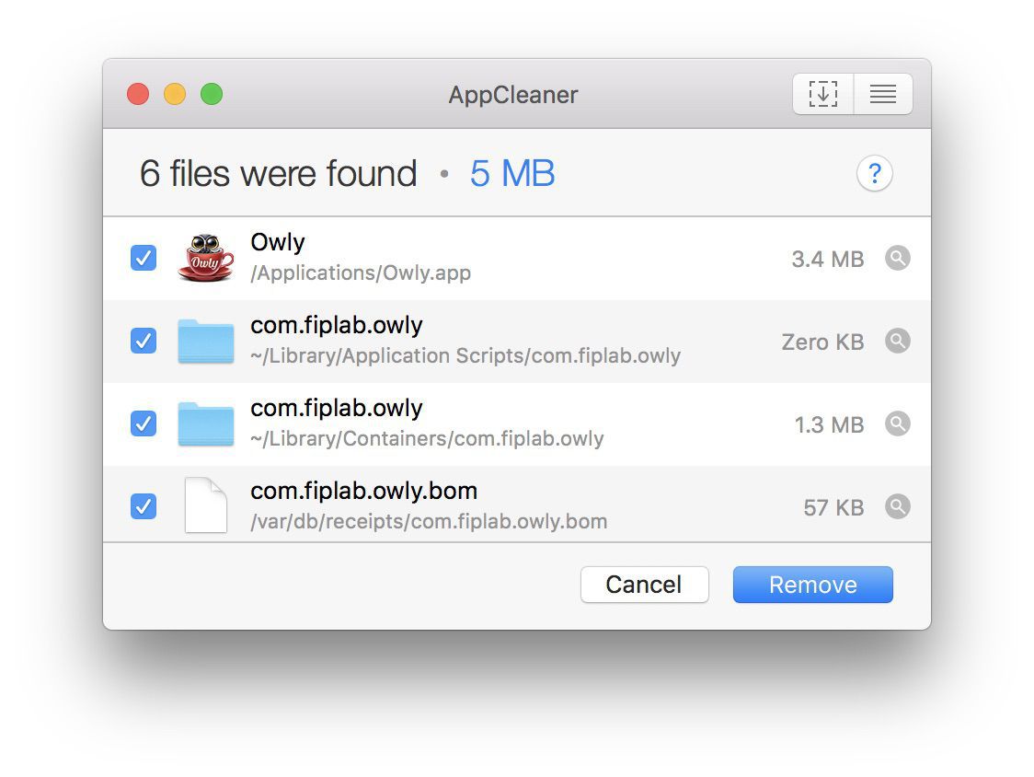Reveal Application Scripts folder with magnifier icon
Image resolution: width=1034 pixels, height=777 pixels.
pos(898,342)
